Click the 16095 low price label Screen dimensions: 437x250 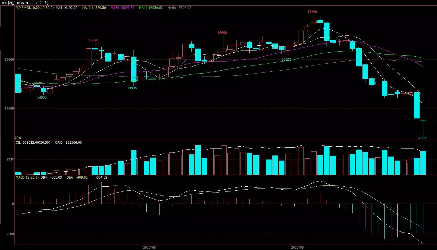point(286,60)
